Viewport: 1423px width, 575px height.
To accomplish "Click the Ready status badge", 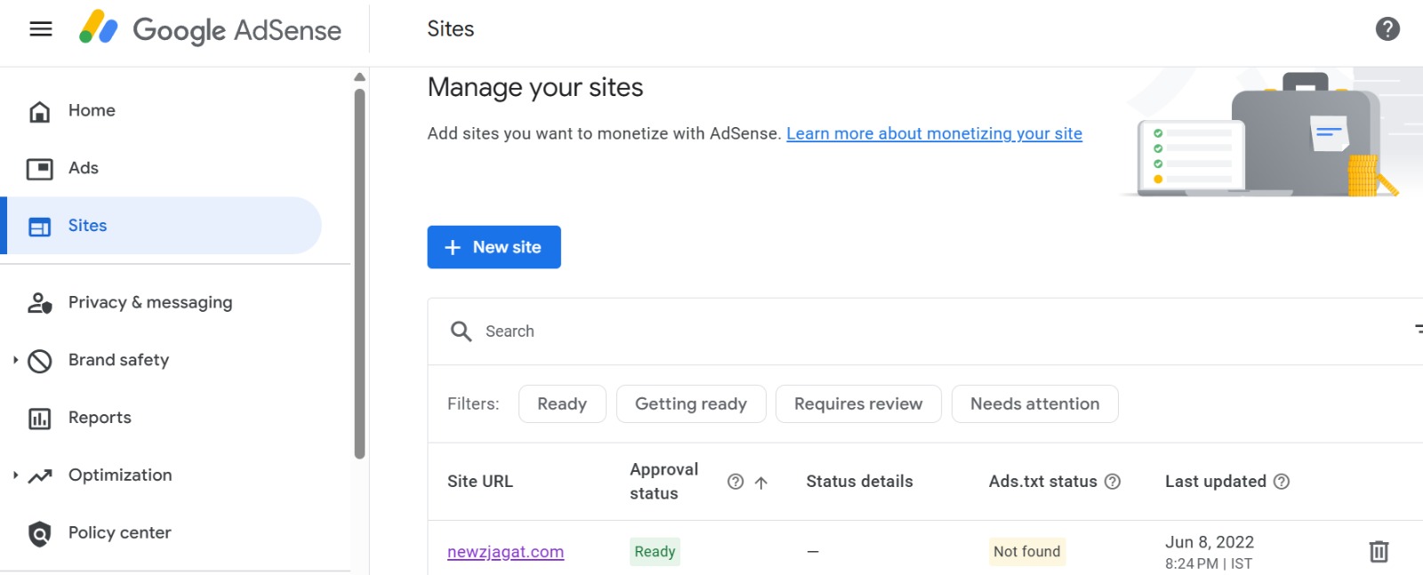I will pyautogui.click(x=655, y=552).
